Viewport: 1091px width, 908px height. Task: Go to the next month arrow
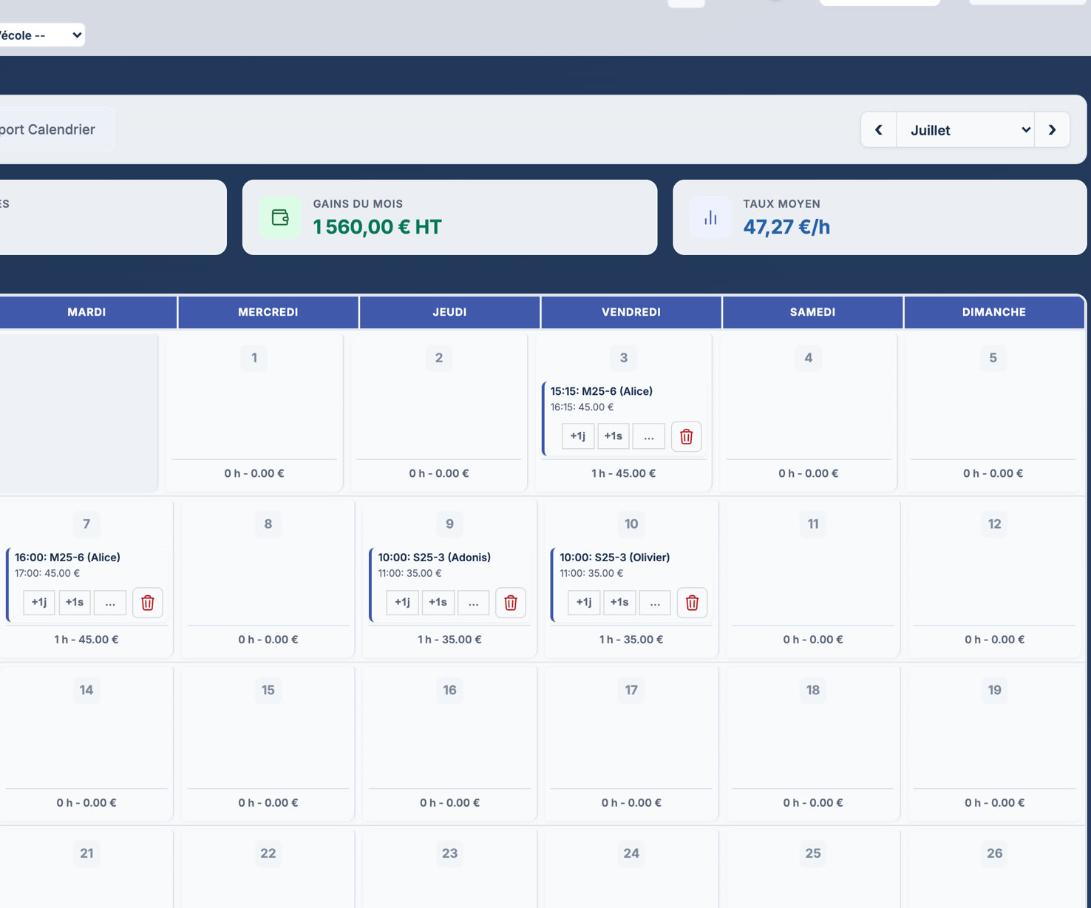point(1053,130)
